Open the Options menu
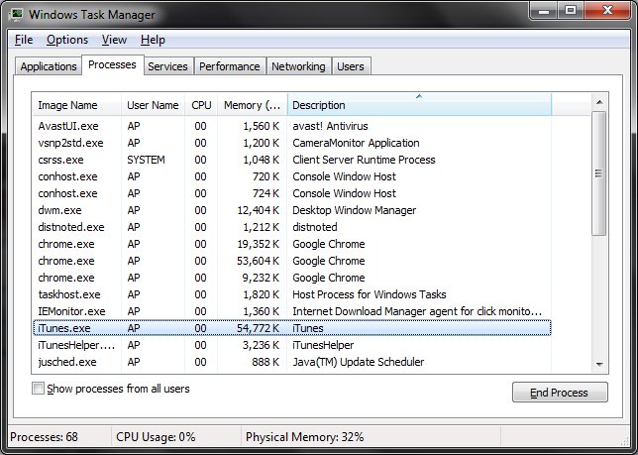The width and height of the screenshot is (638, 455). coord(67,40)
